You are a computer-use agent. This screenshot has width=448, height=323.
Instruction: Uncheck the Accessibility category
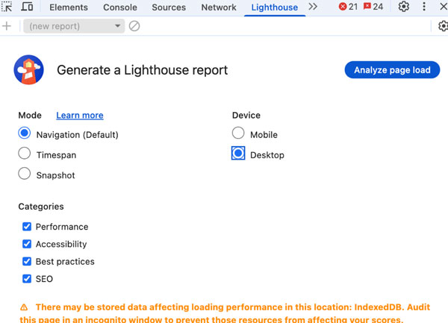click(27, 244)
